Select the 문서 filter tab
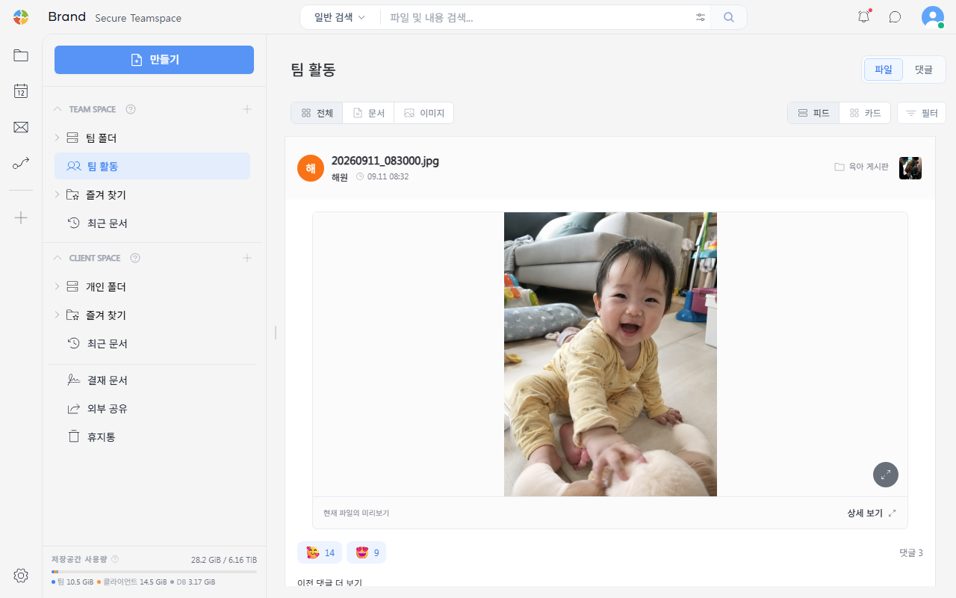The image size is (956, 598). (x=368, y=113)
